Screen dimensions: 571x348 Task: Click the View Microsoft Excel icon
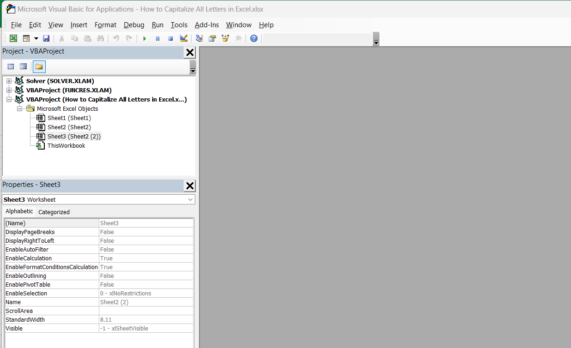point(13,38)
